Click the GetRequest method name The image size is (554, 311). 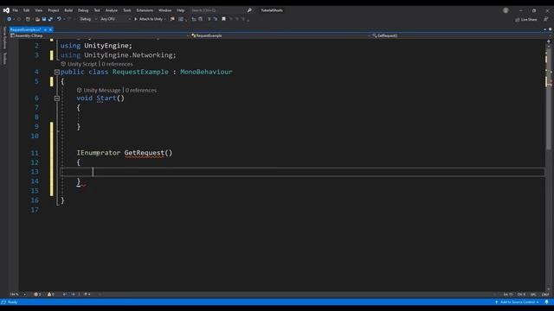pos(145,153)
